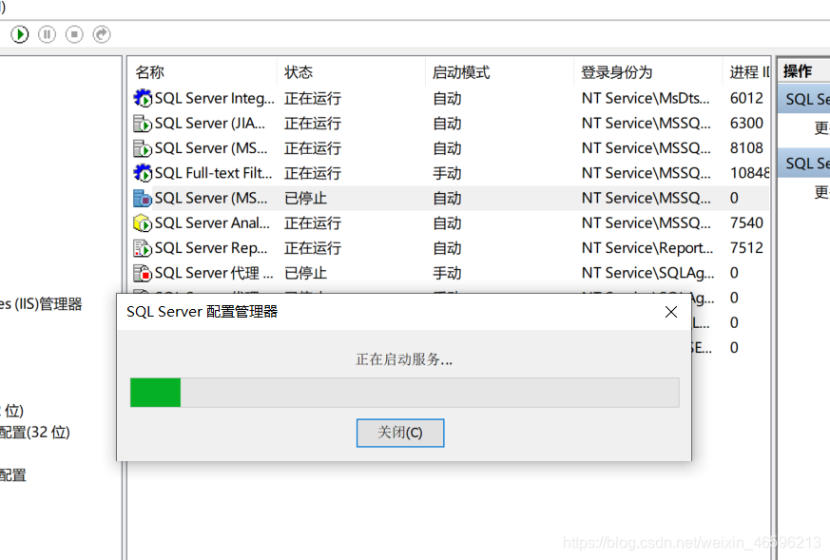The image size is (830, 560).
Task: Click the Restart Service toolbar icon
Action: tap(102, 34)
